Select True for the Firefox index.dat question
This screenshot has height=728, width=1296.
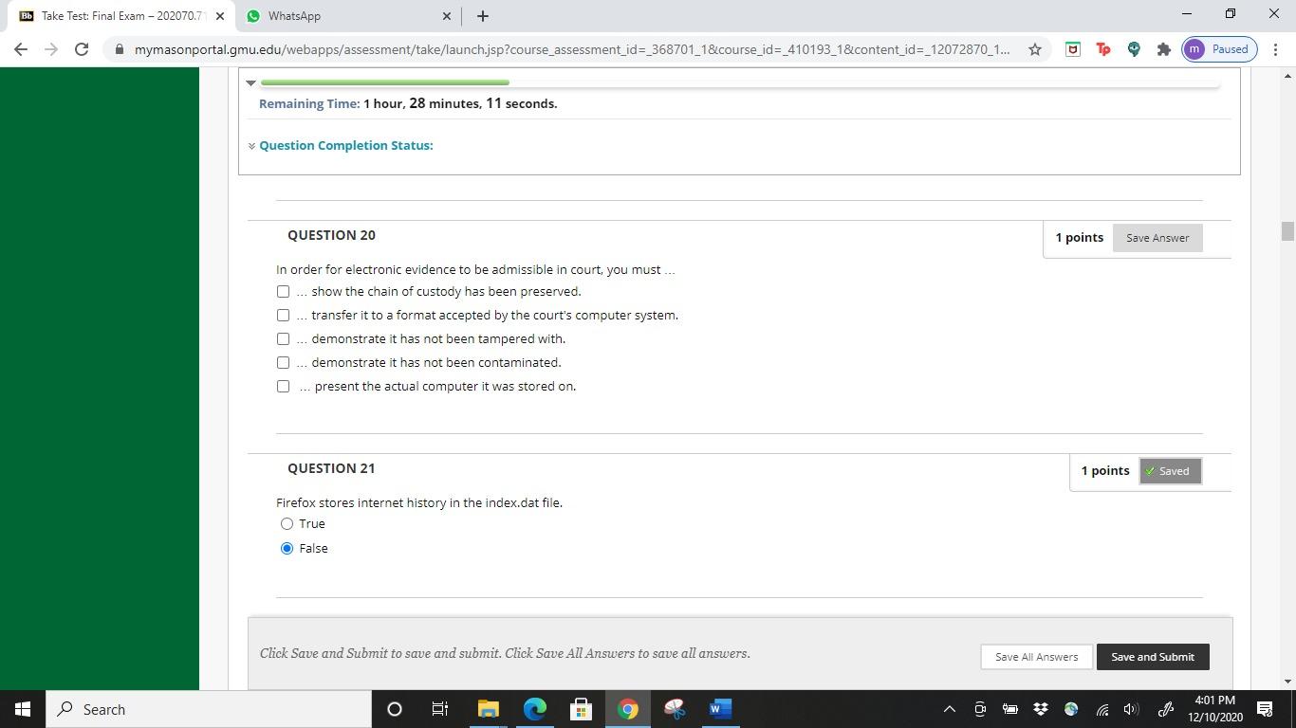(287, 523)
